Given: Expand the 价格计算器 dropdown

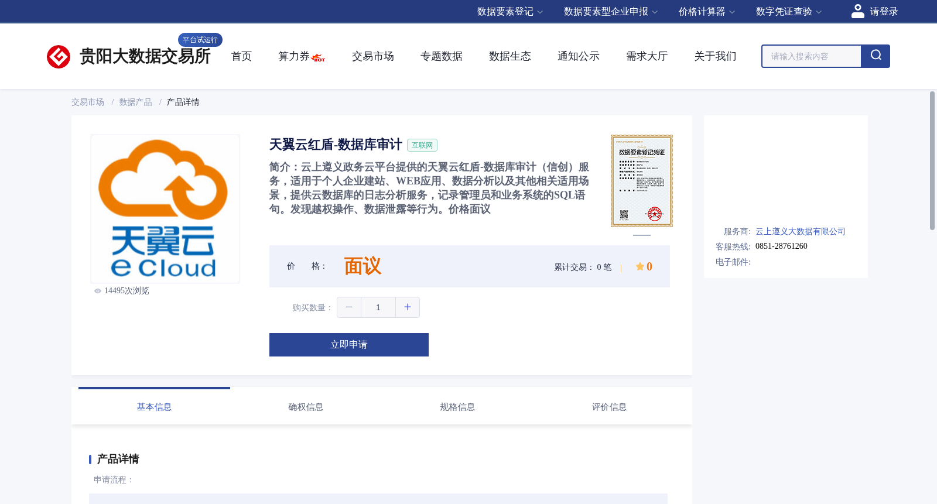Looking at the screenshot, I should (x=707, y=12).
